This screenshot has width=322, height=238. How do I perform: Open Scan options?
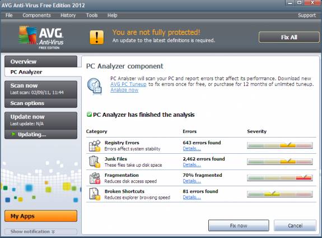tap(41, 103)
